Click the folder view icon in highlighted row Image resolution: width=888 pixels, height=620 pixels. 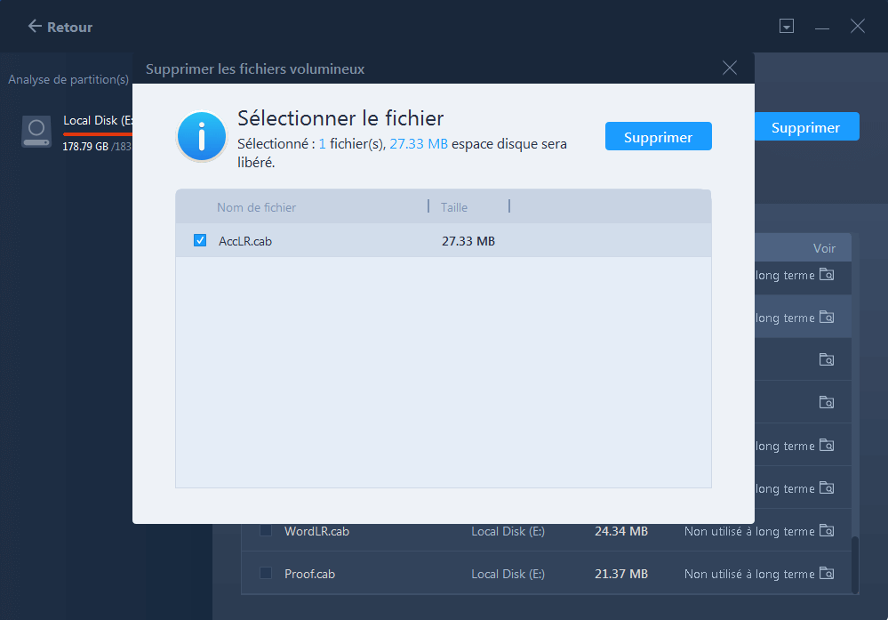(x=827, y=317)
